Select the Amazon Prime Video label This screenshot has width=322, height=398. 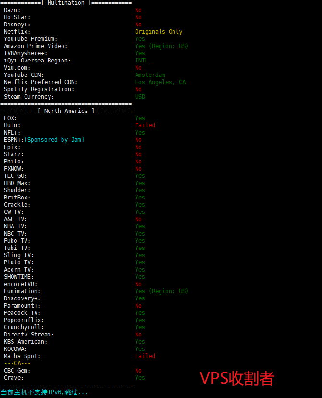tap(36, 46)
